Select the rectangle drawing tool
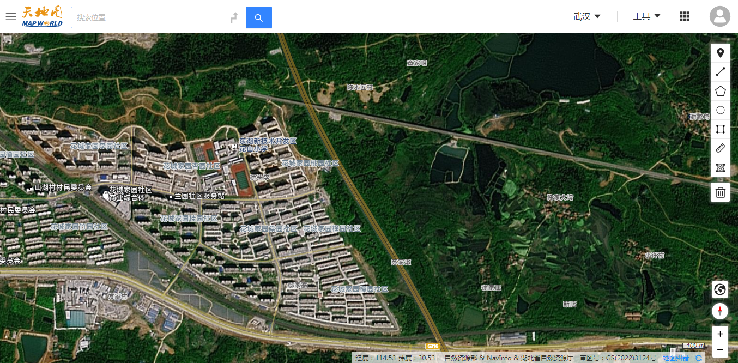 720,129
